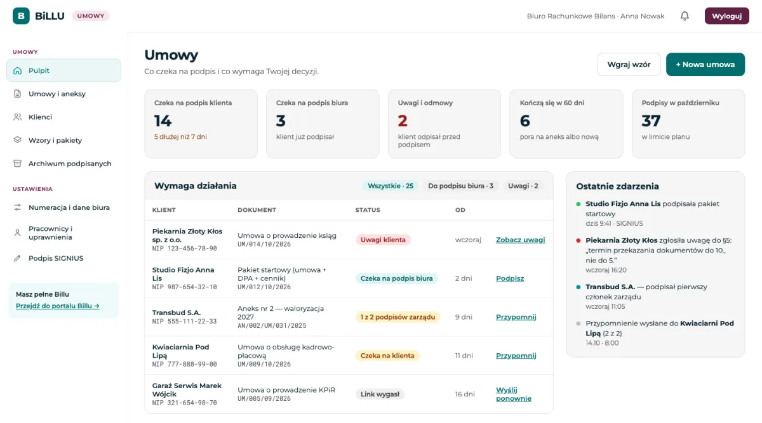This screenshot has height=423, width=762.
Task: Follow the Przejdź do portalu Billu link
Action: coord(58,306)
